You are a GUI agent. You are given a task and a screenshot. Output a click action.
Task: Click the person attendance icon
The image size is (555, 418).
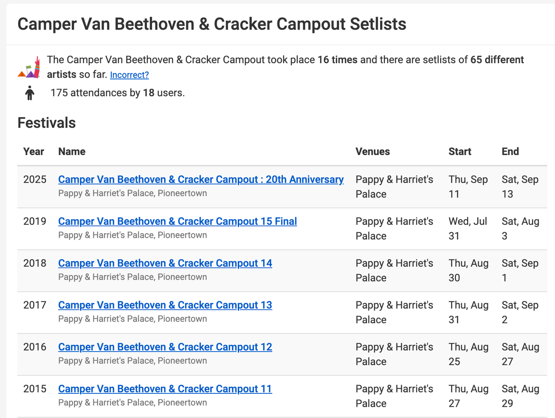tap(30, 93)
